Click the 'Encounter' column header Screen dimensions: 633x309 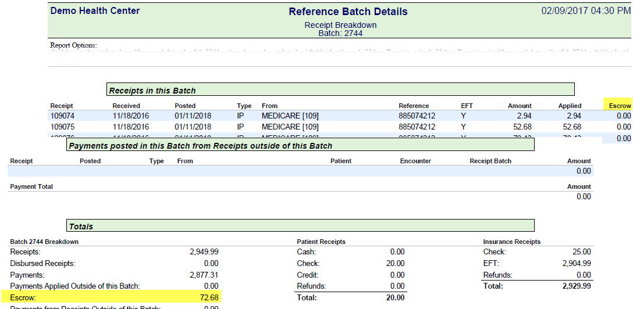tap(415, 161)
